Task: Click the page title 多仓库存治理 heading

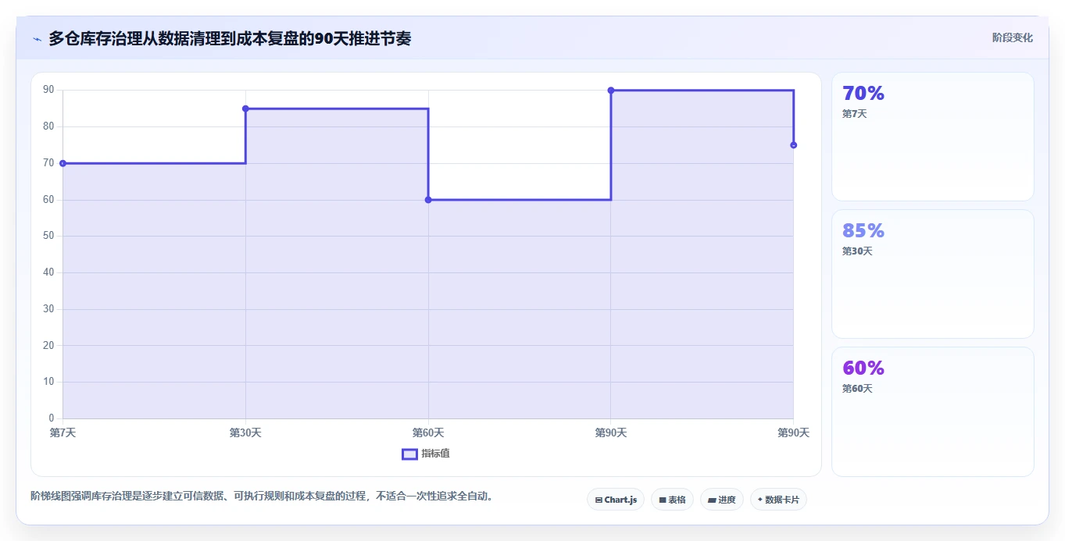Action: pos(230,38)
